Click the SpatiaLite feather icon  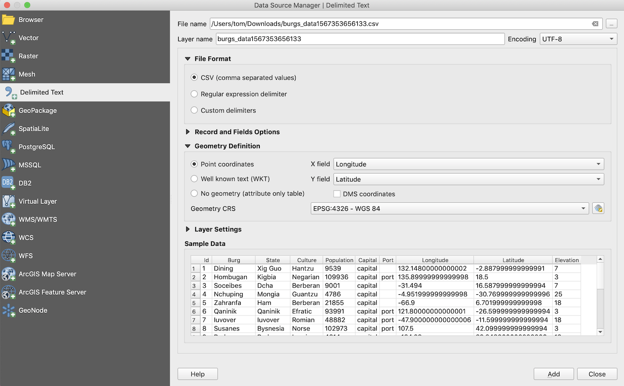tap(9, 129)
